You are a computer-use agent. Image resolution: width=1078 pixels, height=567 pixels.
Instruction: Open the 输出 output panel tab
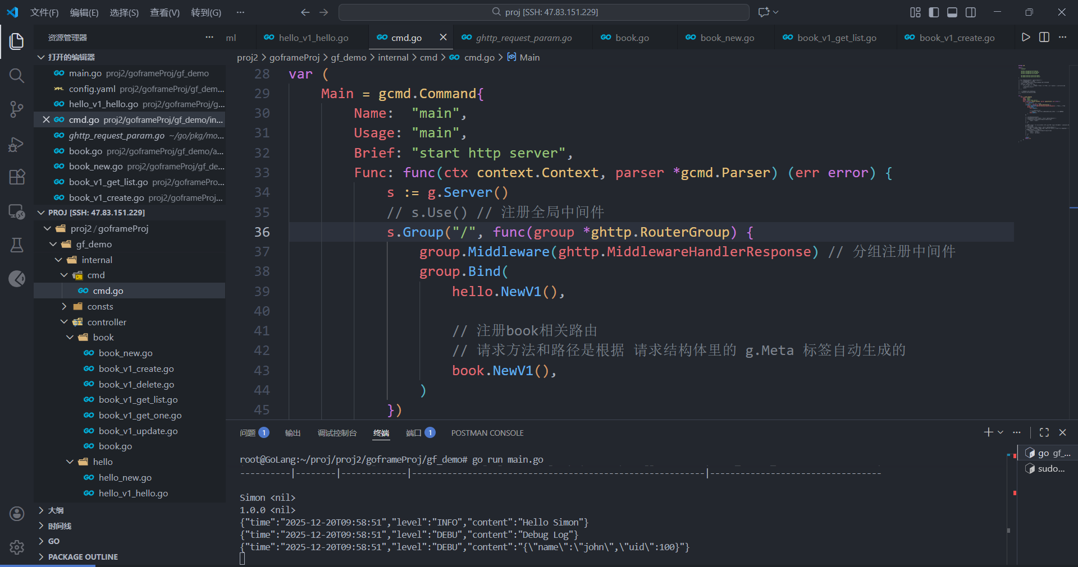point(293,433)
